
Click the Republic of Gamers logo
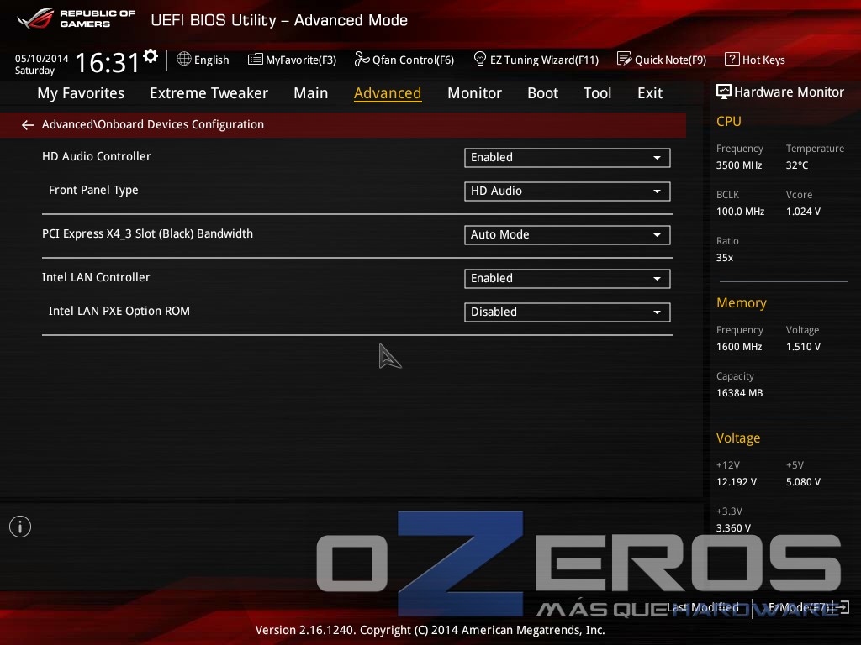click(76, 18)
